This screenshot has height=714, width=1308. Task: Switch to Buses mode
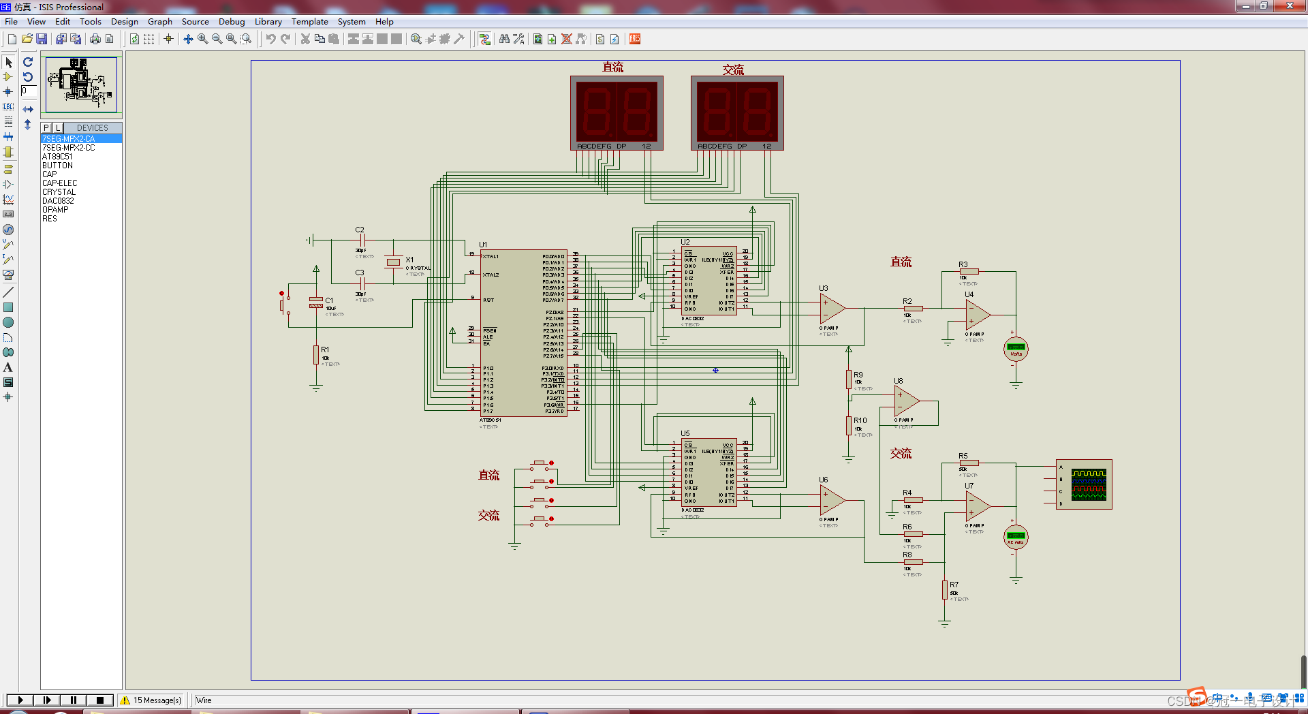(8, 136)
